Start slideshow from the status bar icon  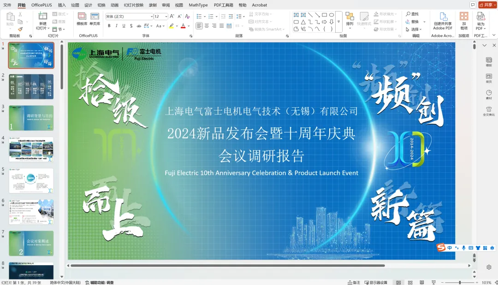pos(433,282)
